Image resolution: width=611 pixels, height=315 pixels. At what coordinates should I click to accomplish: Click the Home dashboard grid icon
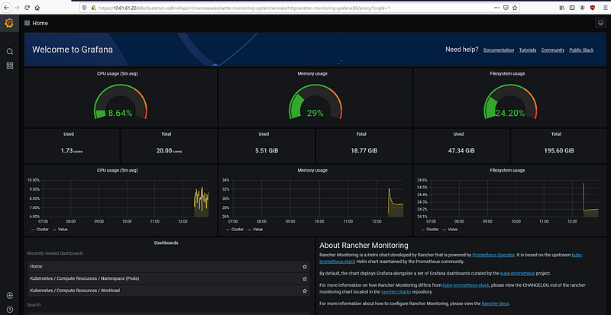(27, 24)
